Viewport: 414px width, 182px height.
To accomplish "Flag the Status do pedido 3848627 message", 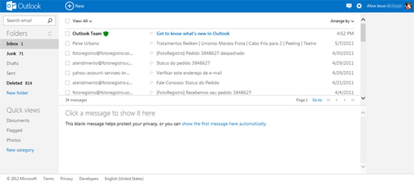I will click(151, 63).
